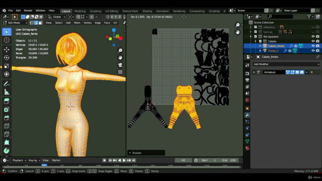Remove the Armature modifier with X

click(312, 72)
